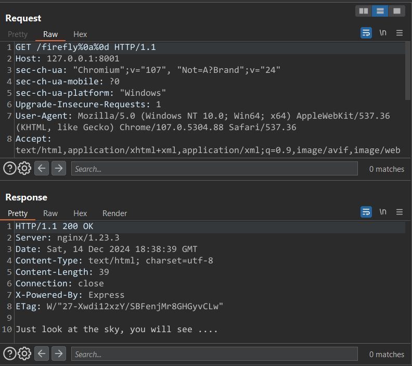Go to previous match in Request search

pos(42,169)
